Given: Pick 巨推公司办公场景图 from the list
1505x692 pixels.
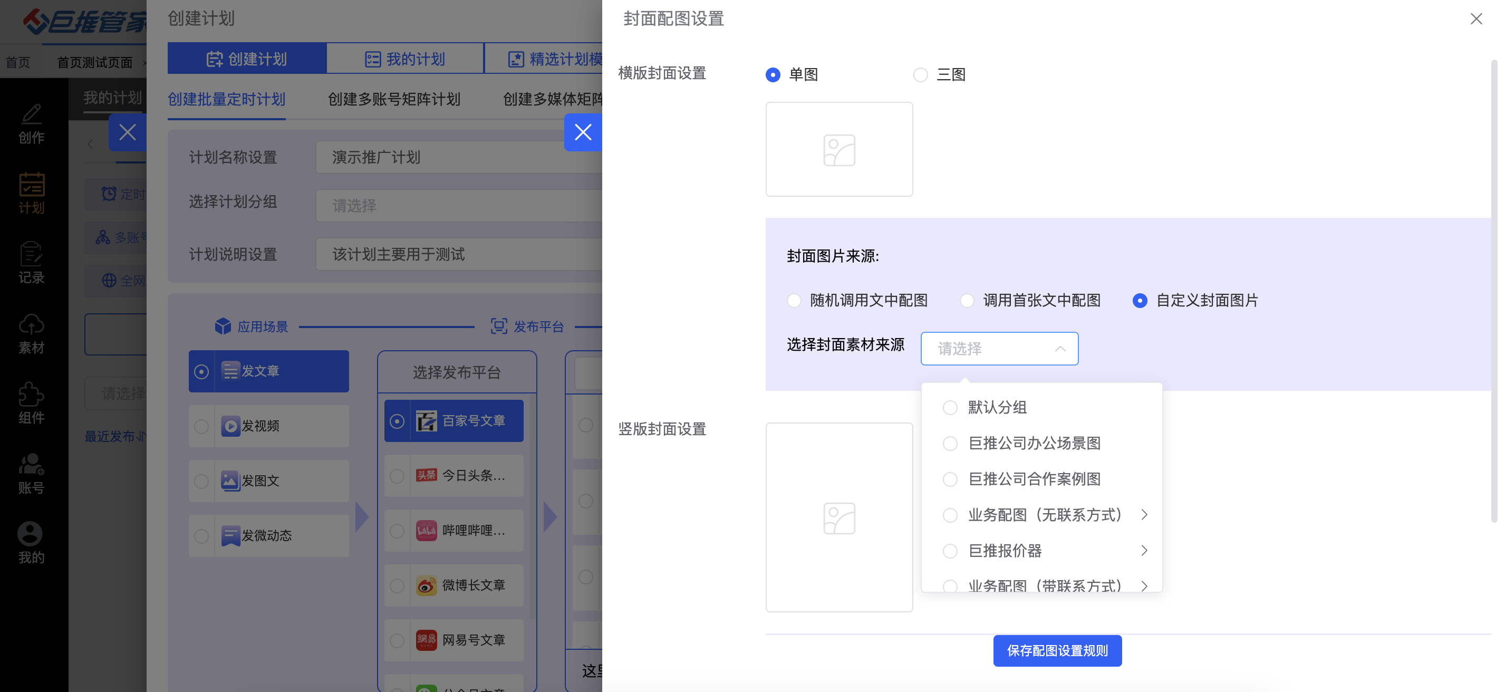Looking at the screenshot, I should tap(1034, 444).
